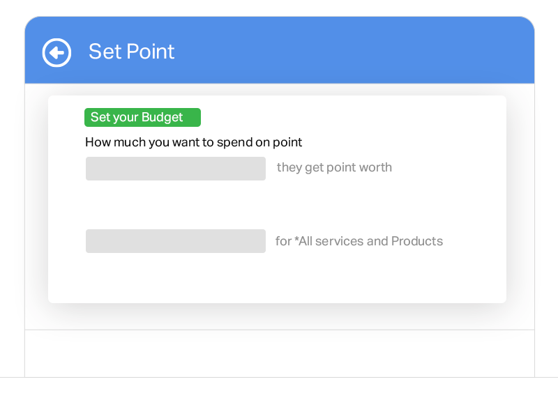This screenshot has width=558, height=400.
Task: Click the 'point worth' gray caption
Action: point(359,167)
